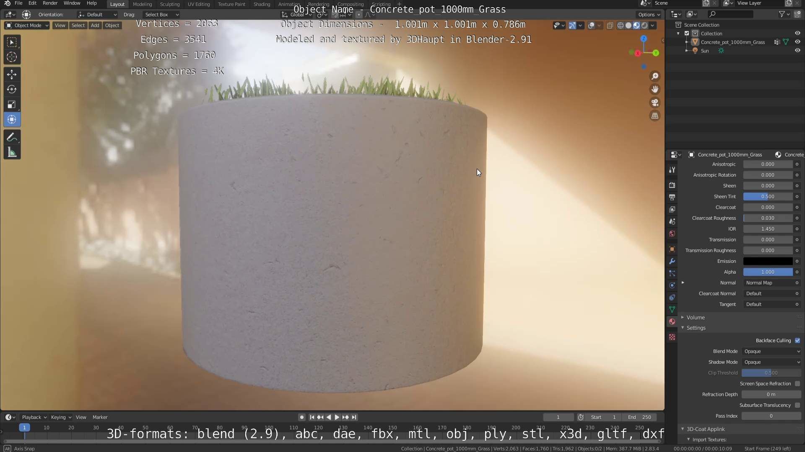The image size is (805, 452).
Task: Toggle viewport gizmos display
Action: coord(572,26)
